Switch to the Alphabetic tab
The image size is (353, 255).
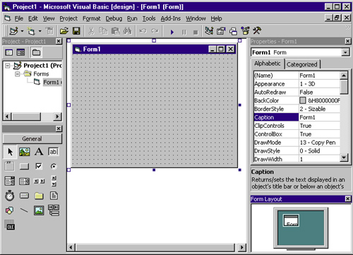268,64
